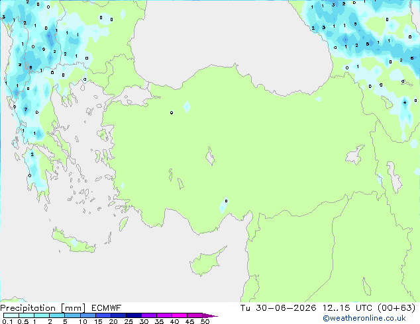Click the '(00+63)' forecast offset label
The width and height of the screenshot is (420, 324).
[x=397, y=308]
